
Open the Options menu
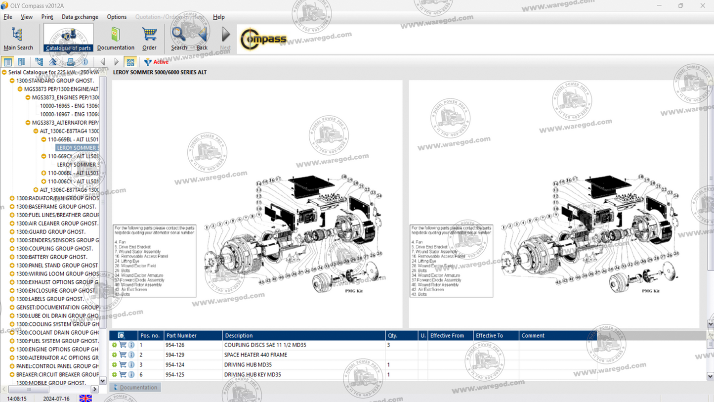pyautogui.click(x=117, y=17)
